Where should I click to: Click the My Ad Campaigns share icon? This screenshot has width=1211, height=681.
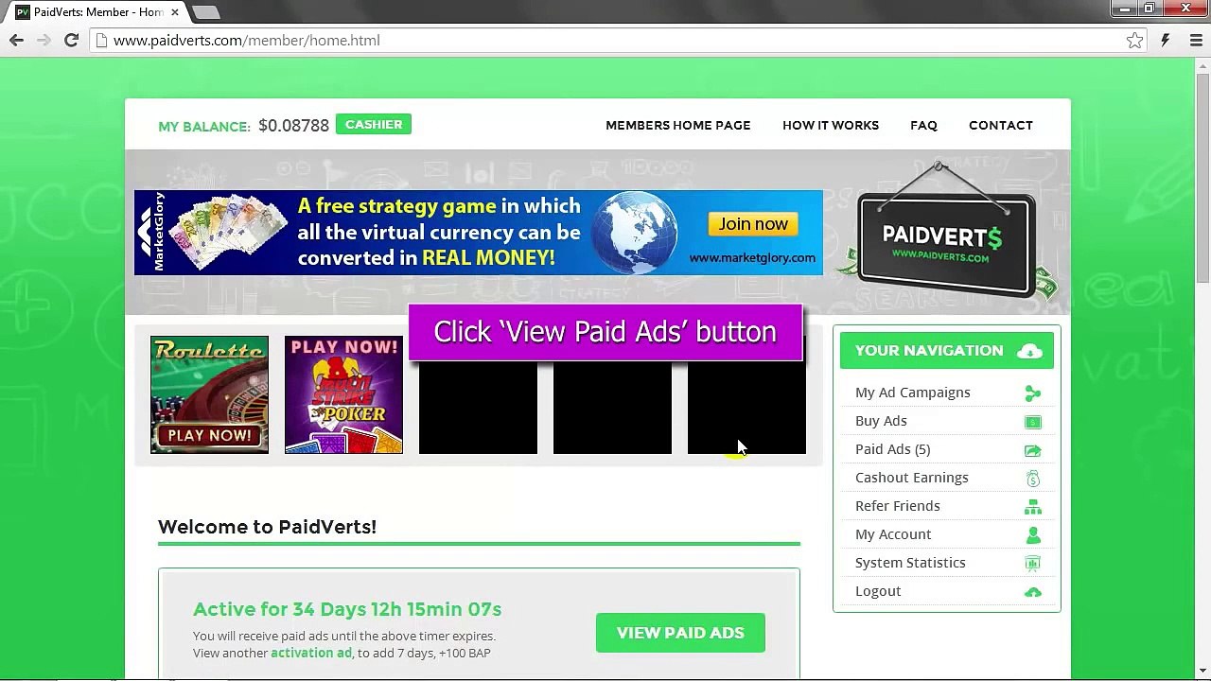coord(1033,393)
